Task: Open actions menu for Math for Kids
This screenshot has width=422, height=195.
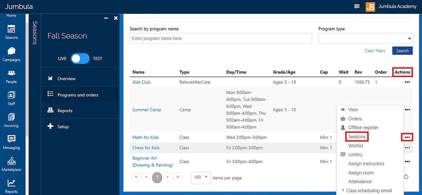Action: (x=407, y=137)
